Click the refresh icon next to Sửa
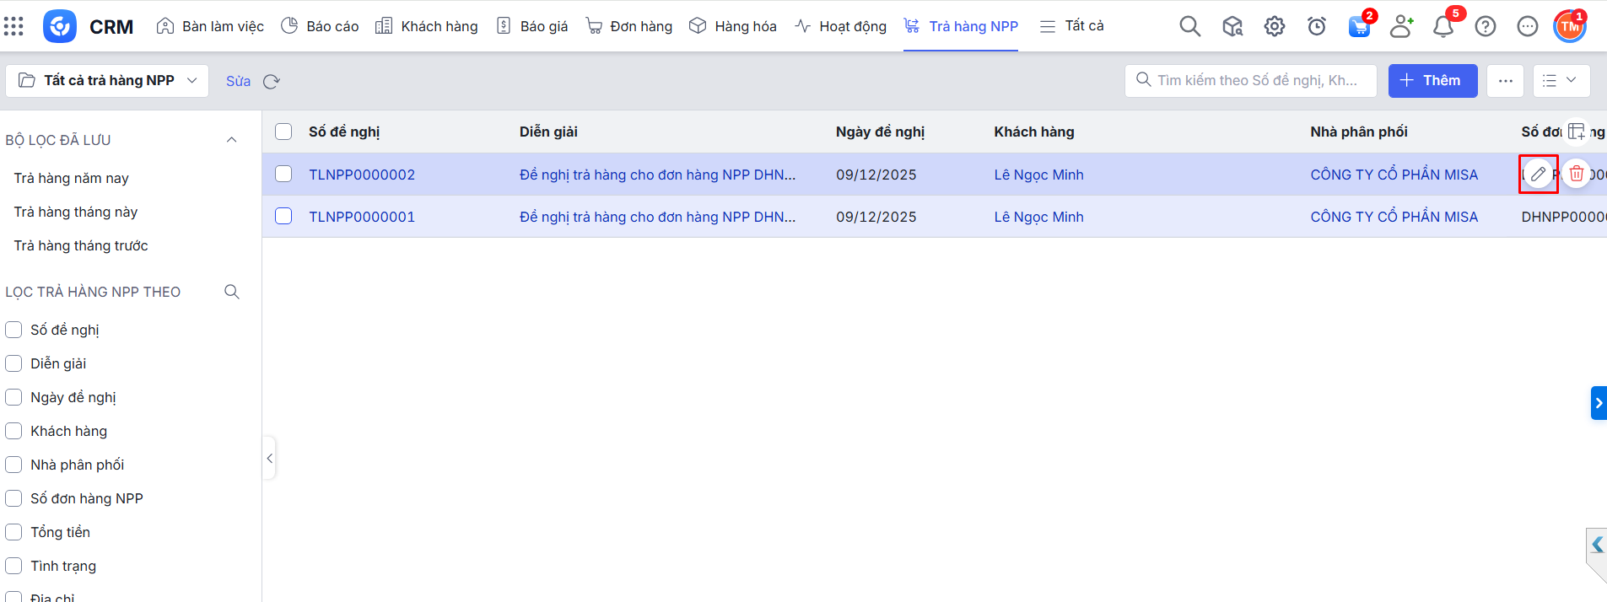The height and width of the screenshot is (602, 1607). (271, 82)
